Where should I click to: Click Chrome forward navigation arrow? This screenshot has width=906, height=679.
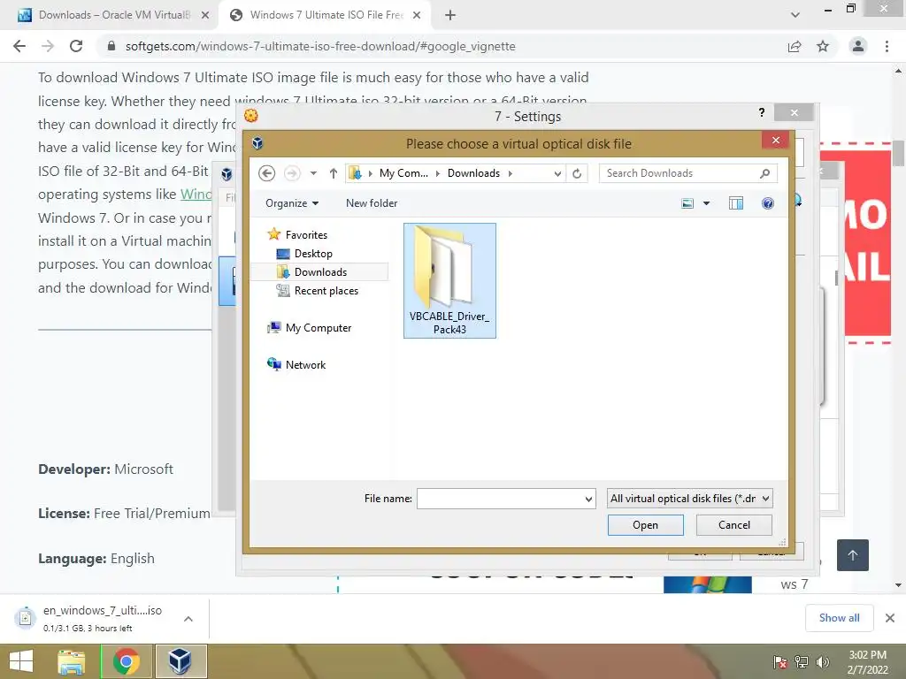(48, 46)
